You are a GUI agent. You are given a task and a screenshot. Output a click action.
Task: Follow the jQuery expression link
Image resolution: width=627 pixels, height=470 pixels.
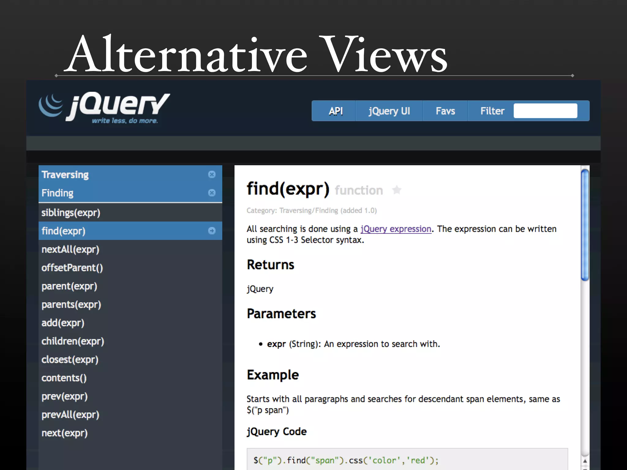pyautogui.click(x=396, y=229)
